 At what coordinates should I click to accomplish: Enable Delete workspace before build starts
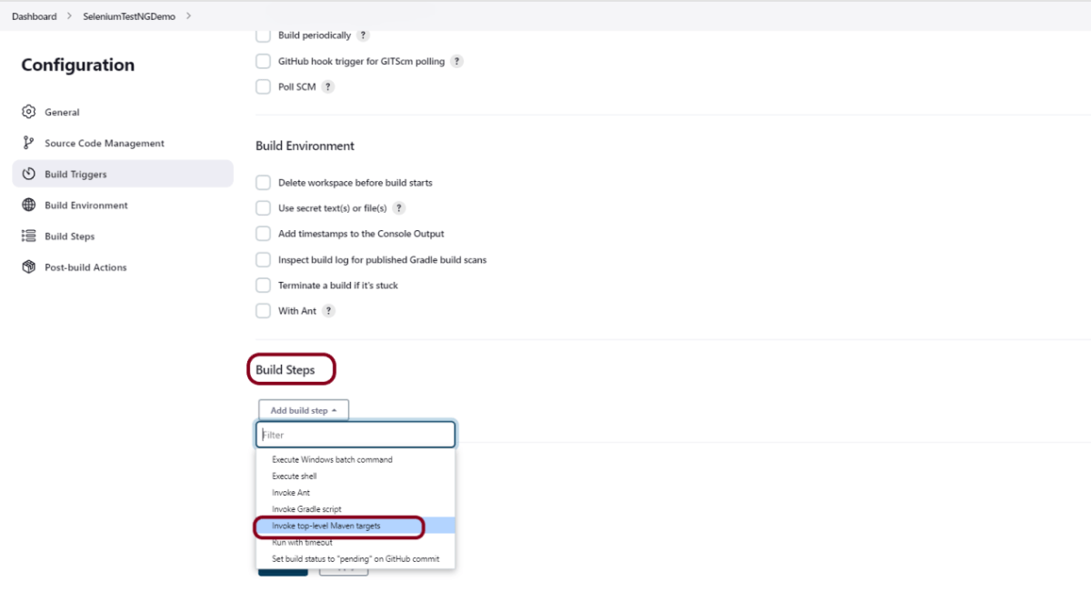tap(263, 183)
